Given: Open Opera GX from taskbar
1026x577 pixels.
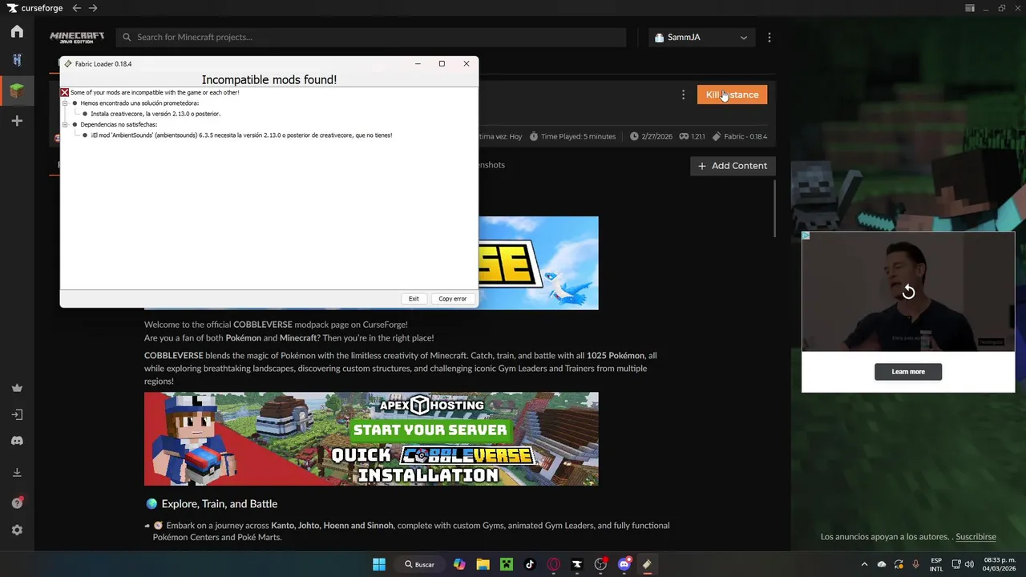Looking at the screenshot, I should [553, 564].
